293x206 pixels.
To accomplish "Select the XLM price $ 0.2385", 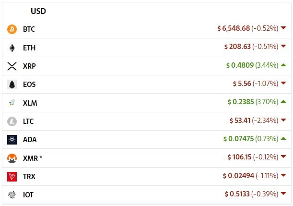I will pyautogui.click(x=241, y=102).
